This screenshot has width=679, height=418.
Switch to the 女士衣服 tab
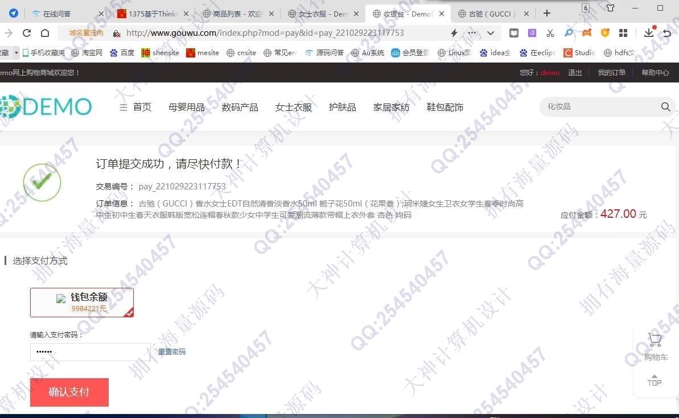[323, 14]
